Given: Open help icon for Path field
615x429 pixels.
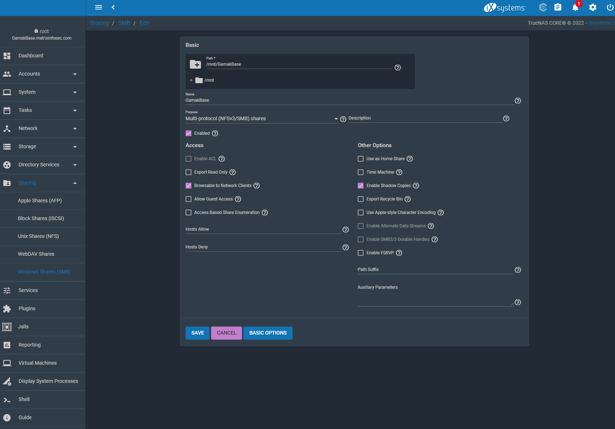Looking at the screenshot, I should (x=398, y=68).
